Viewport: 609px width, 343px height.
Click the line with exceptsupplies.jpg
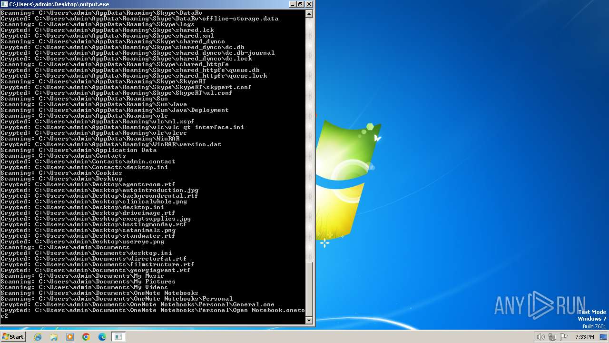click(96, 219)
